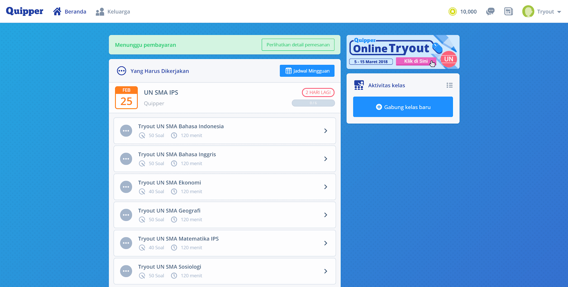Click the Tryout user avatar
568x287 pixels.
point(528,11)
